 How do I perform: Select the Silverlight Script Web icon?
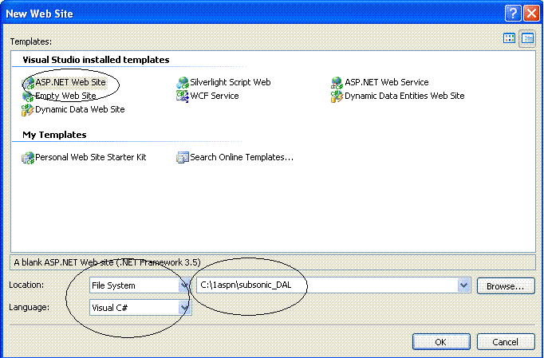[183, 83]
